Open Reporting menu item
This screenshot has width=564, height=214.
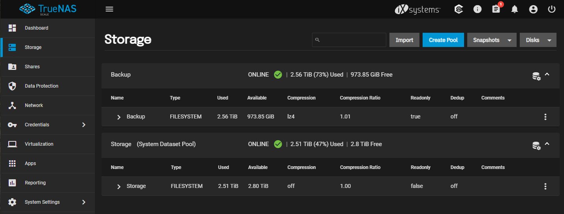coord(48,183)
